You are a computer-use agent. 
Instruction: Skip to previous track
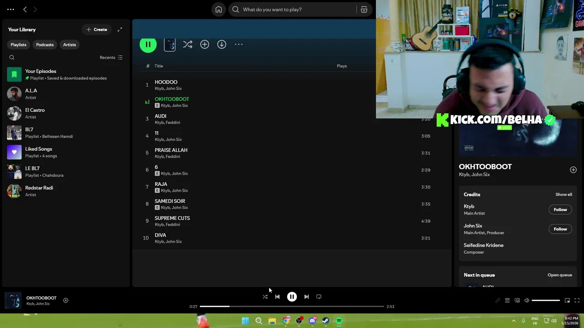coord(277,297)
